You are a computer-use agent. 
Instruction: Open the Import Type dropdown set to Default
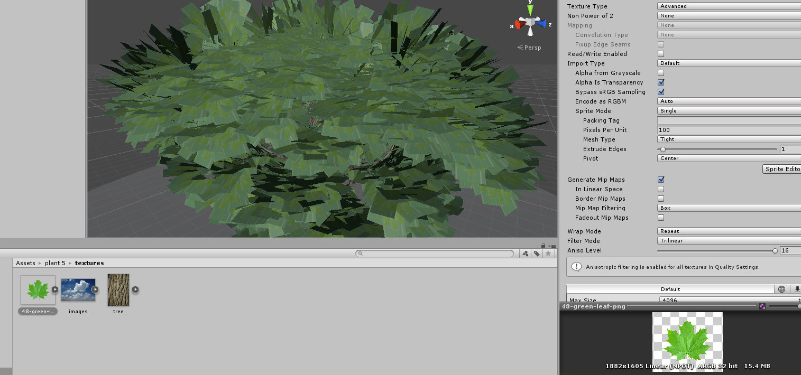(x=729, y=63)
